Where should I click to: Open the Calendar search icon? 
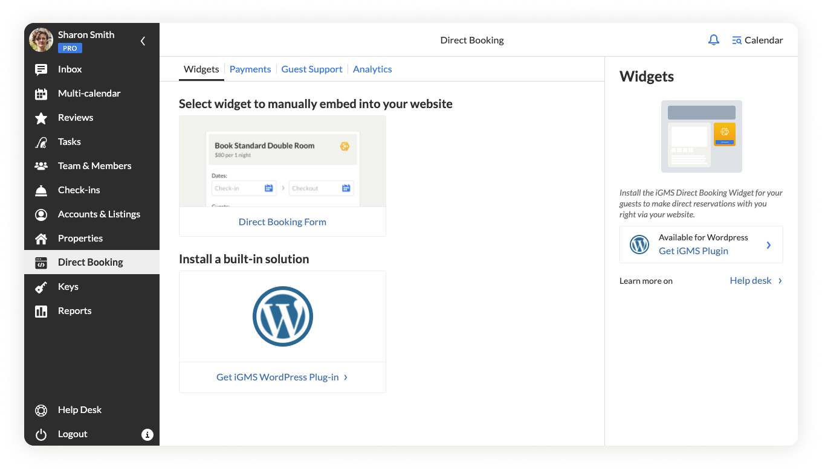tap(737, 40)
